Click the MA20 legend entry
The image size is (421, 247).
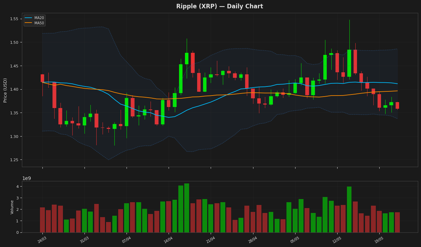click(34, 18)
